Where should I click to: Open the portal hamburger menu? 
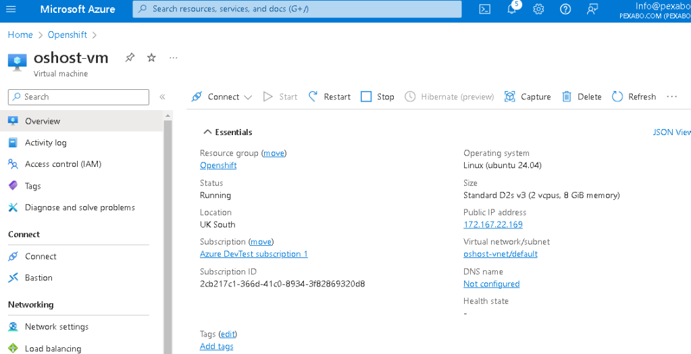pos(11,9)
